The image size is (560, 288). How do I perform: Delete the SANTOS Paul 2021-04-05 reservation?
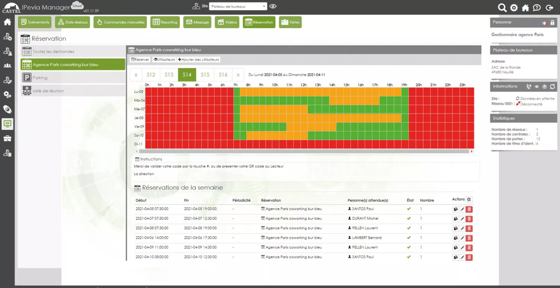click(469, 209)
